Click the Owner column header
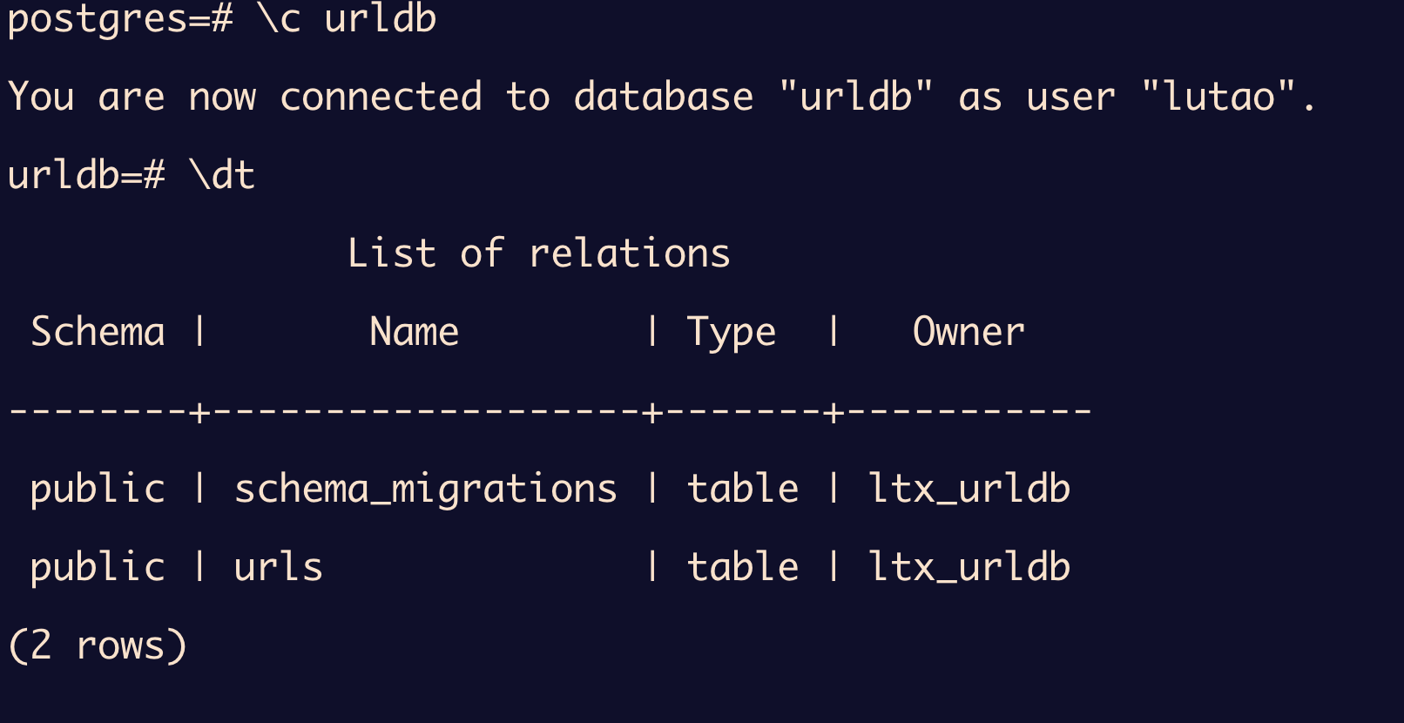The height and width of the screenshot is (723, 1404). tap(969, 332)
